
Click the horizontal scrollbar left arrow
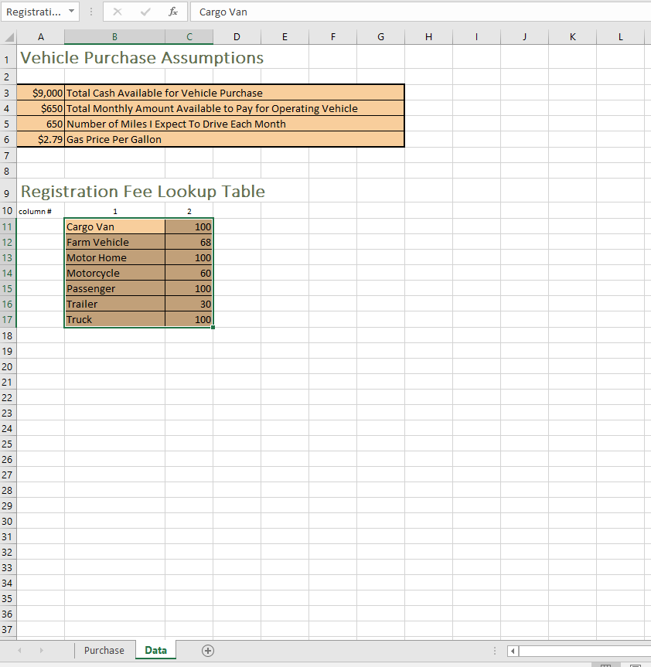(513, 651)
